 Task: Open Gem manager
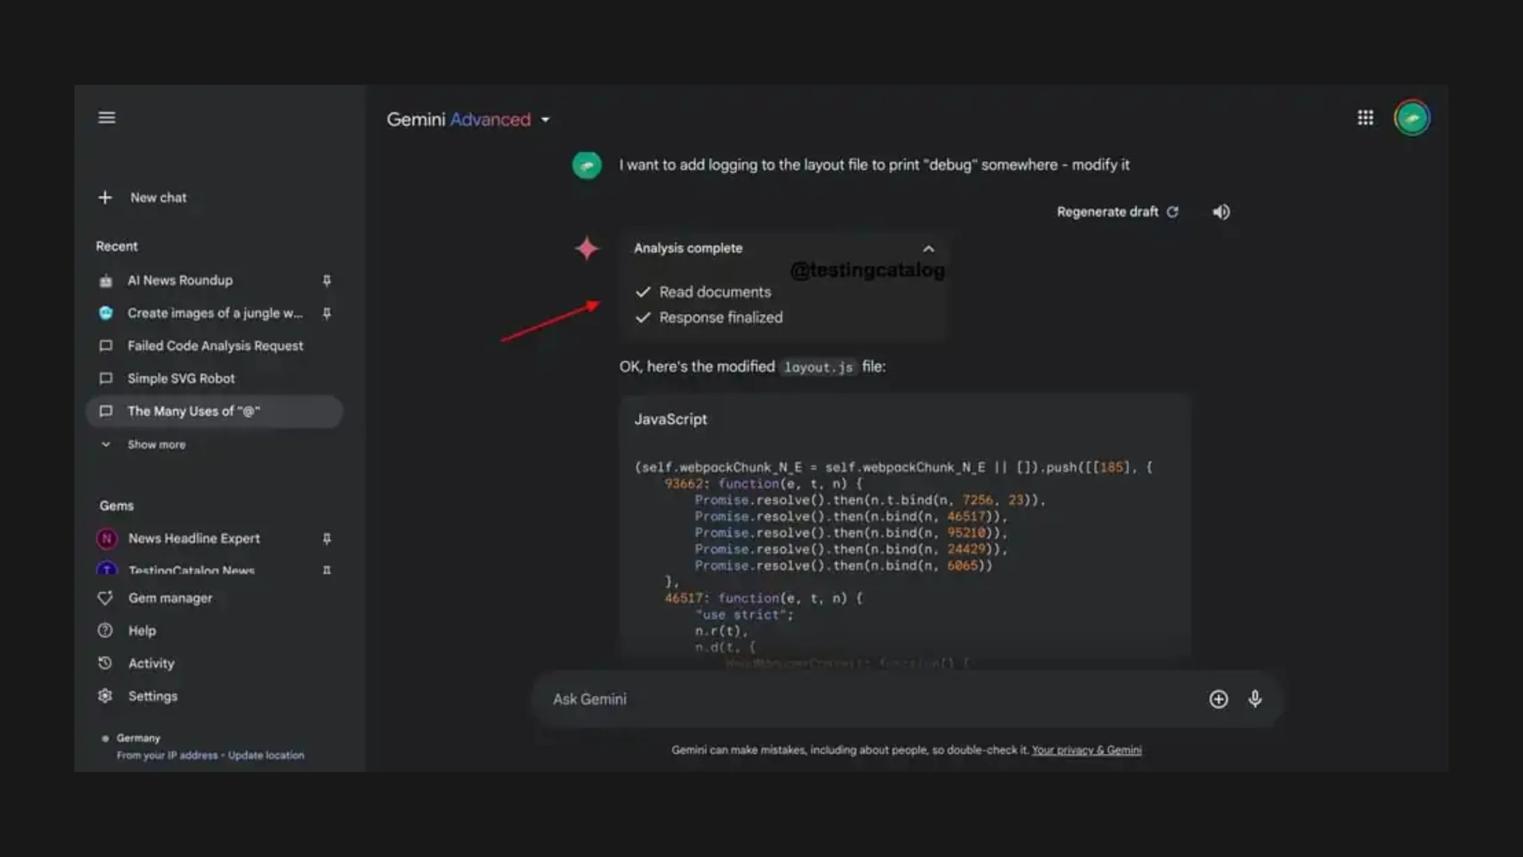click(170, 598)
